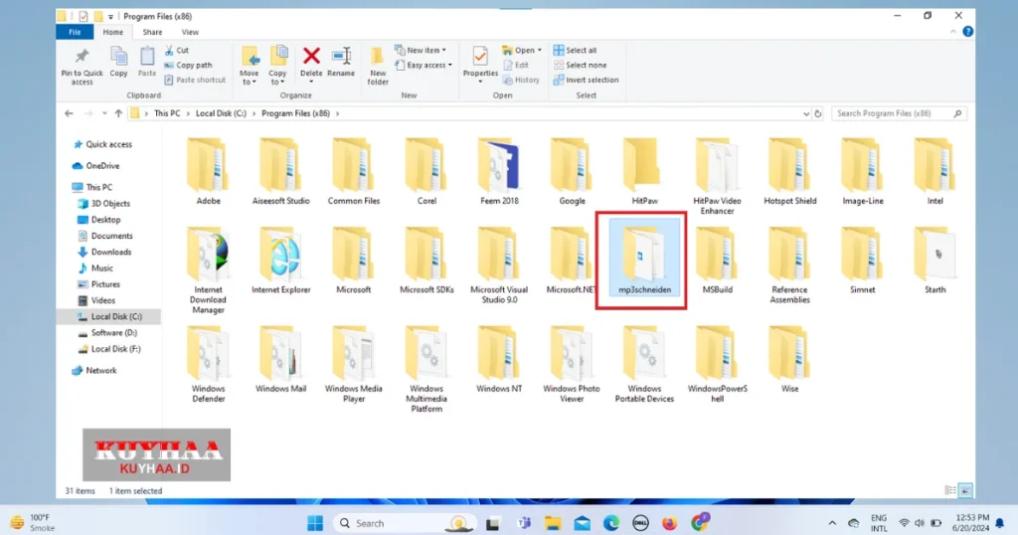Click Copy path command
The image size is (1018, 535).
188,65
